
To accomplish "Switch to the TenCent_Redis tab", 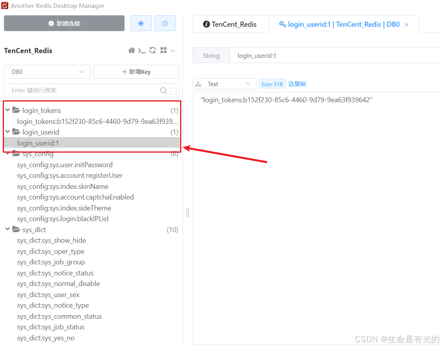I will 231,24.
